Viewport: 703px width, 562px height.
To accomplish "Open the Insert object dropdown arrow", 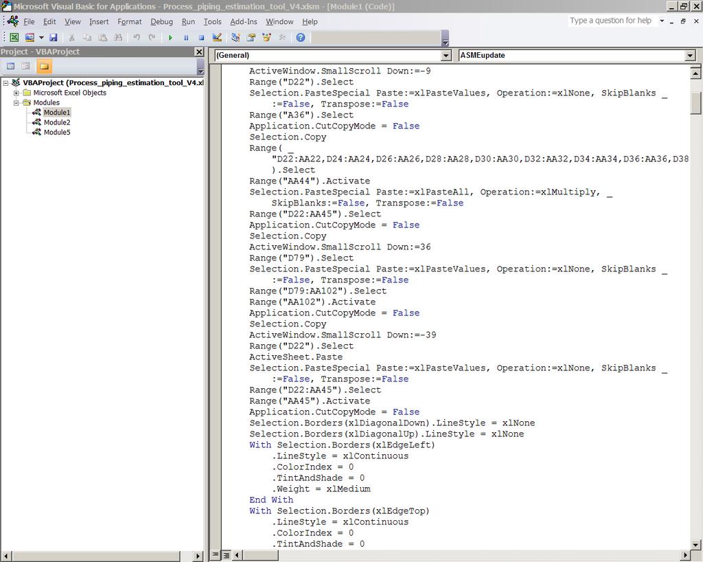I will [41, 38].
